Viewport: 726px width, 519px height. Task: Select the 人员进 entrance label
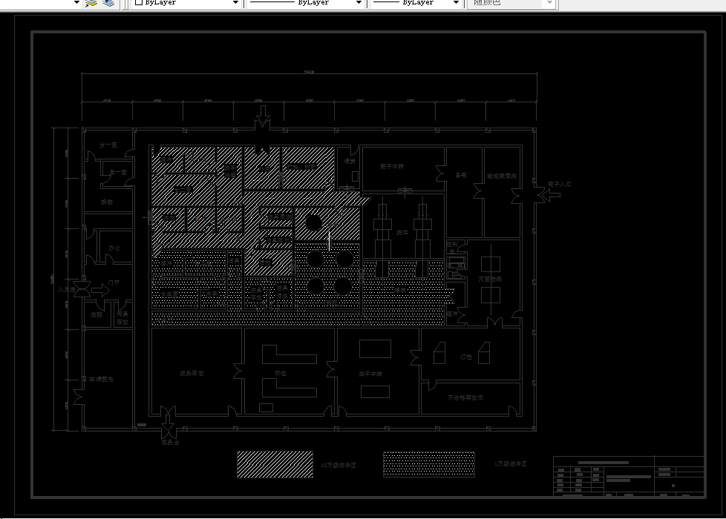(67, 290)
